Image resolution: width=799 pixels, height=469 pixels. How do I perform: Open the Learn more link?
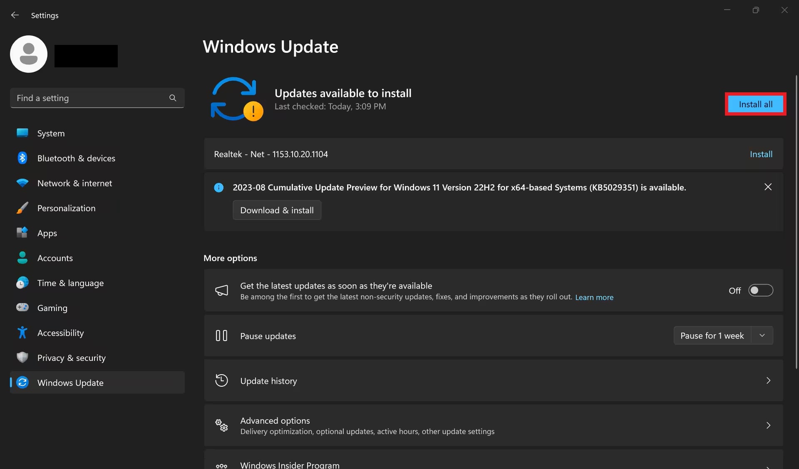[594, 297]
